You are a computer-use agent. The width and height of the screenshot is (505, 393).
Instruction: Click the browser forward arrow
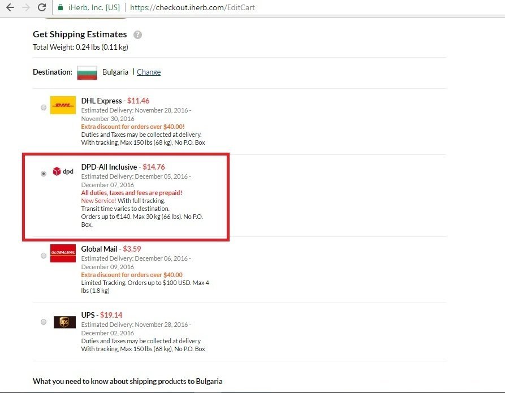[x=26, y=8]
